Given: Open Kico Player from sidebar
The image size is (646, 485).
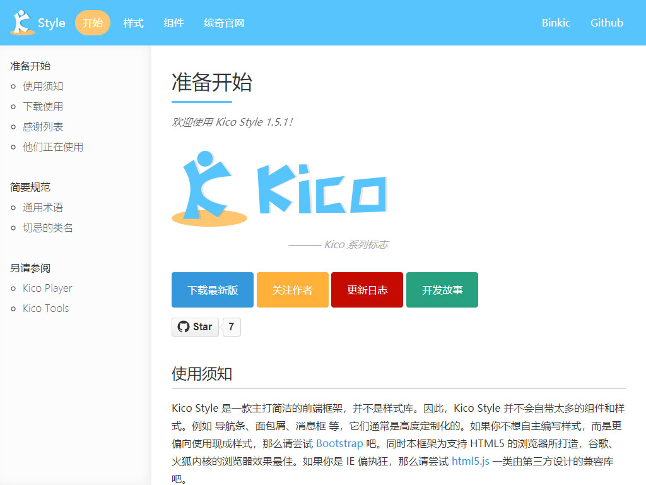Looking at the screenshot, I should [47, 289].
